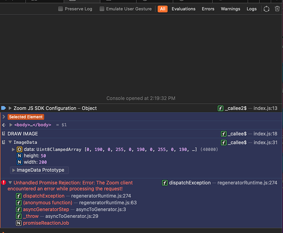
Task: Click the function icon next to asyncGeneratorStep
Action: coord(19,210)
